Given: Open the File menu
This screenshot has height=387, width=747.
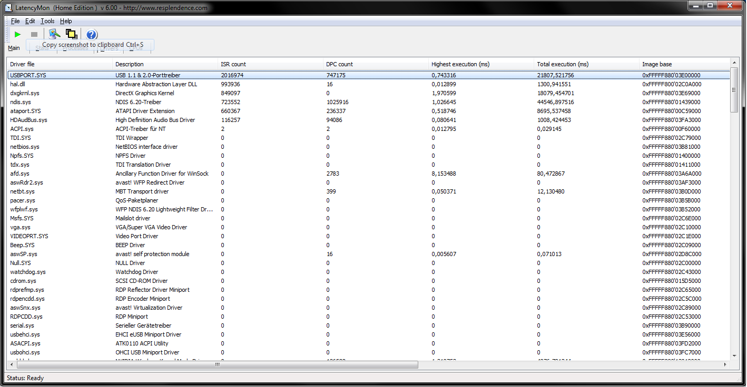Looking at the screenshot, I should coord(15,21).
